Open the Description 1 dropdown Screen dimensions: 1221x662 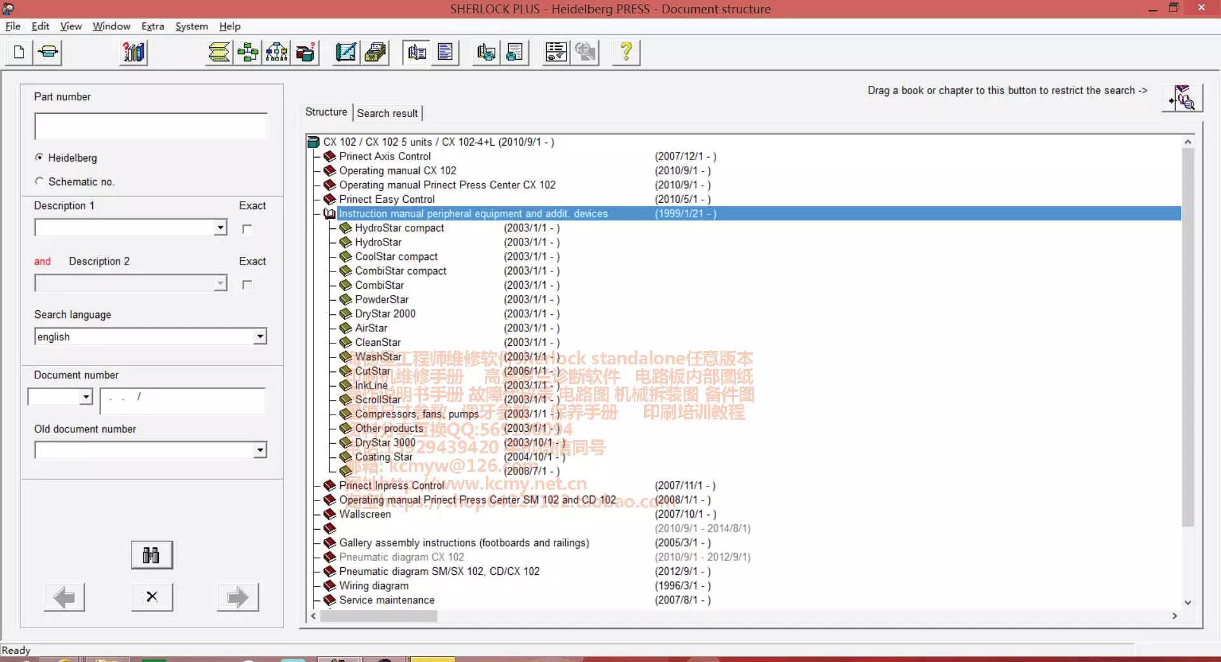(x=220, y=228)
